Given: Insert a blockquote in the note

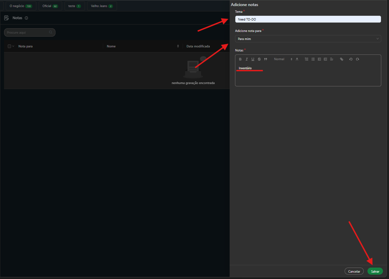Looking at the screenshot, I should click(266, 59).
